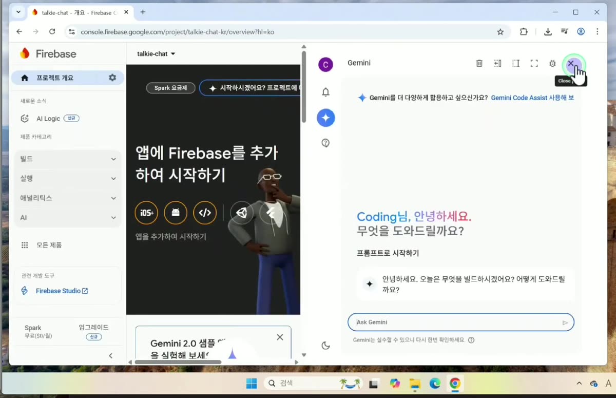Open Microsoft Edge from taskbar

point(435,384)
